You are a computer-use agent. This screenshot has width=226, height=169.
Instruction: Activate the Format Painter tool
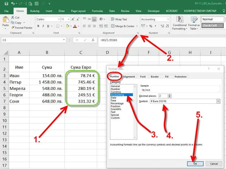point(22,28)
